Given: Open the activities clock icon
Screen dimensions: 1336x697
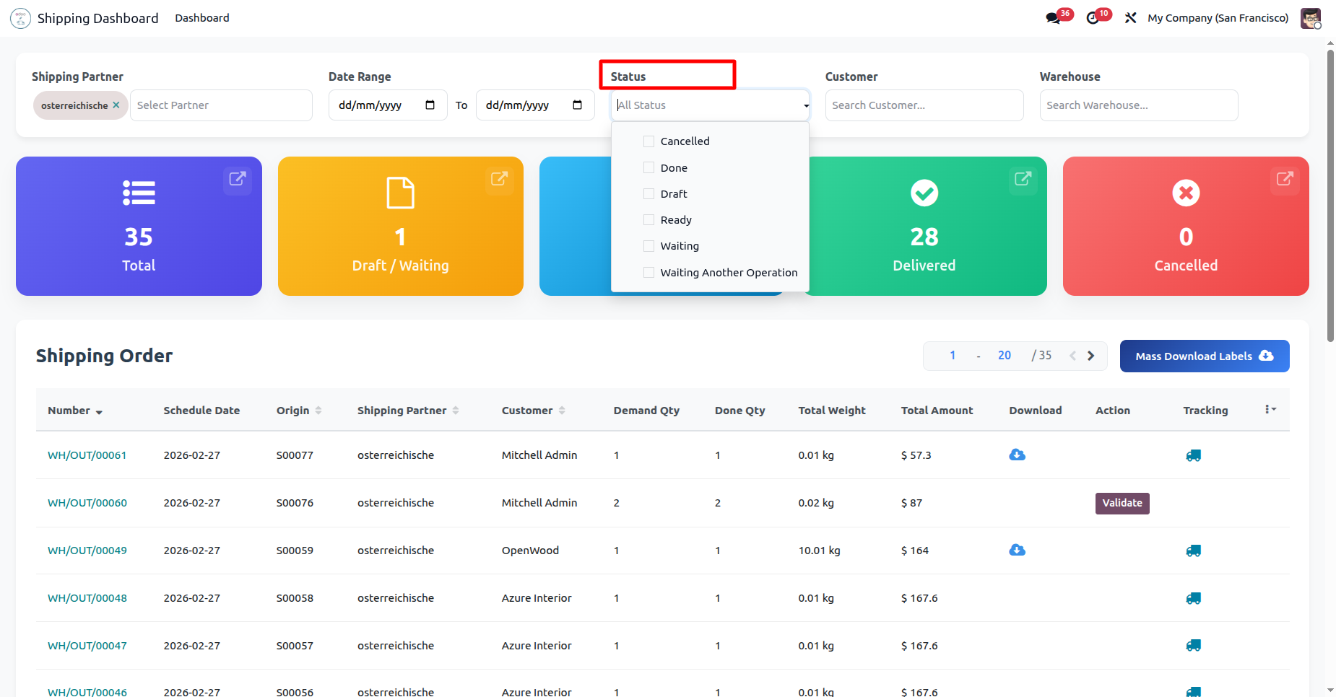Looking at the screenshot, I should (x=1093, y=18).
